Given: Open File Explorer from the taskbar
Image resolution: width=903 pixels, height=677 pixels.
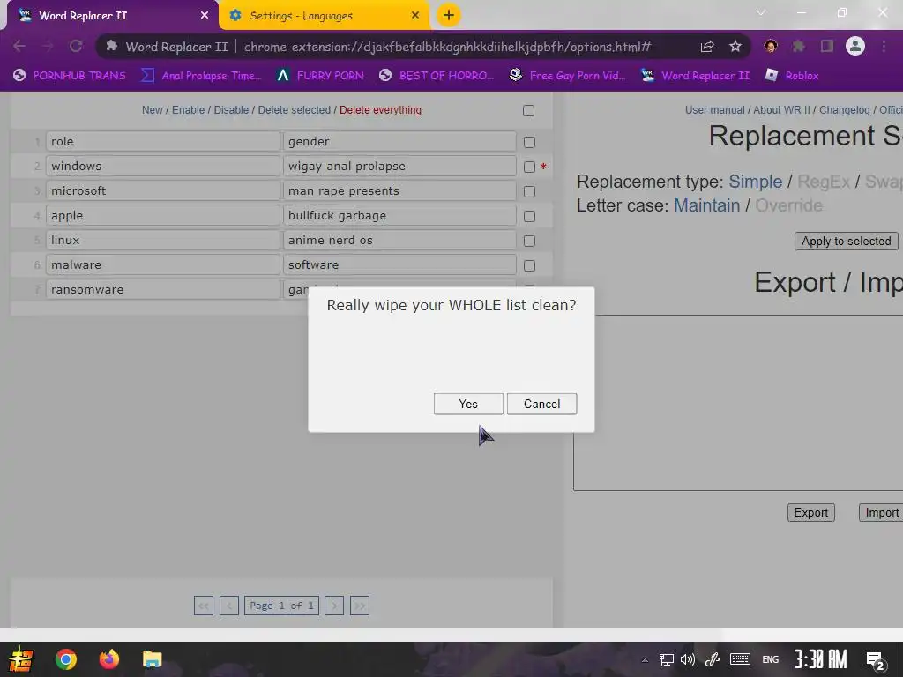Looking at the screenshot, I should click(152, 659).
